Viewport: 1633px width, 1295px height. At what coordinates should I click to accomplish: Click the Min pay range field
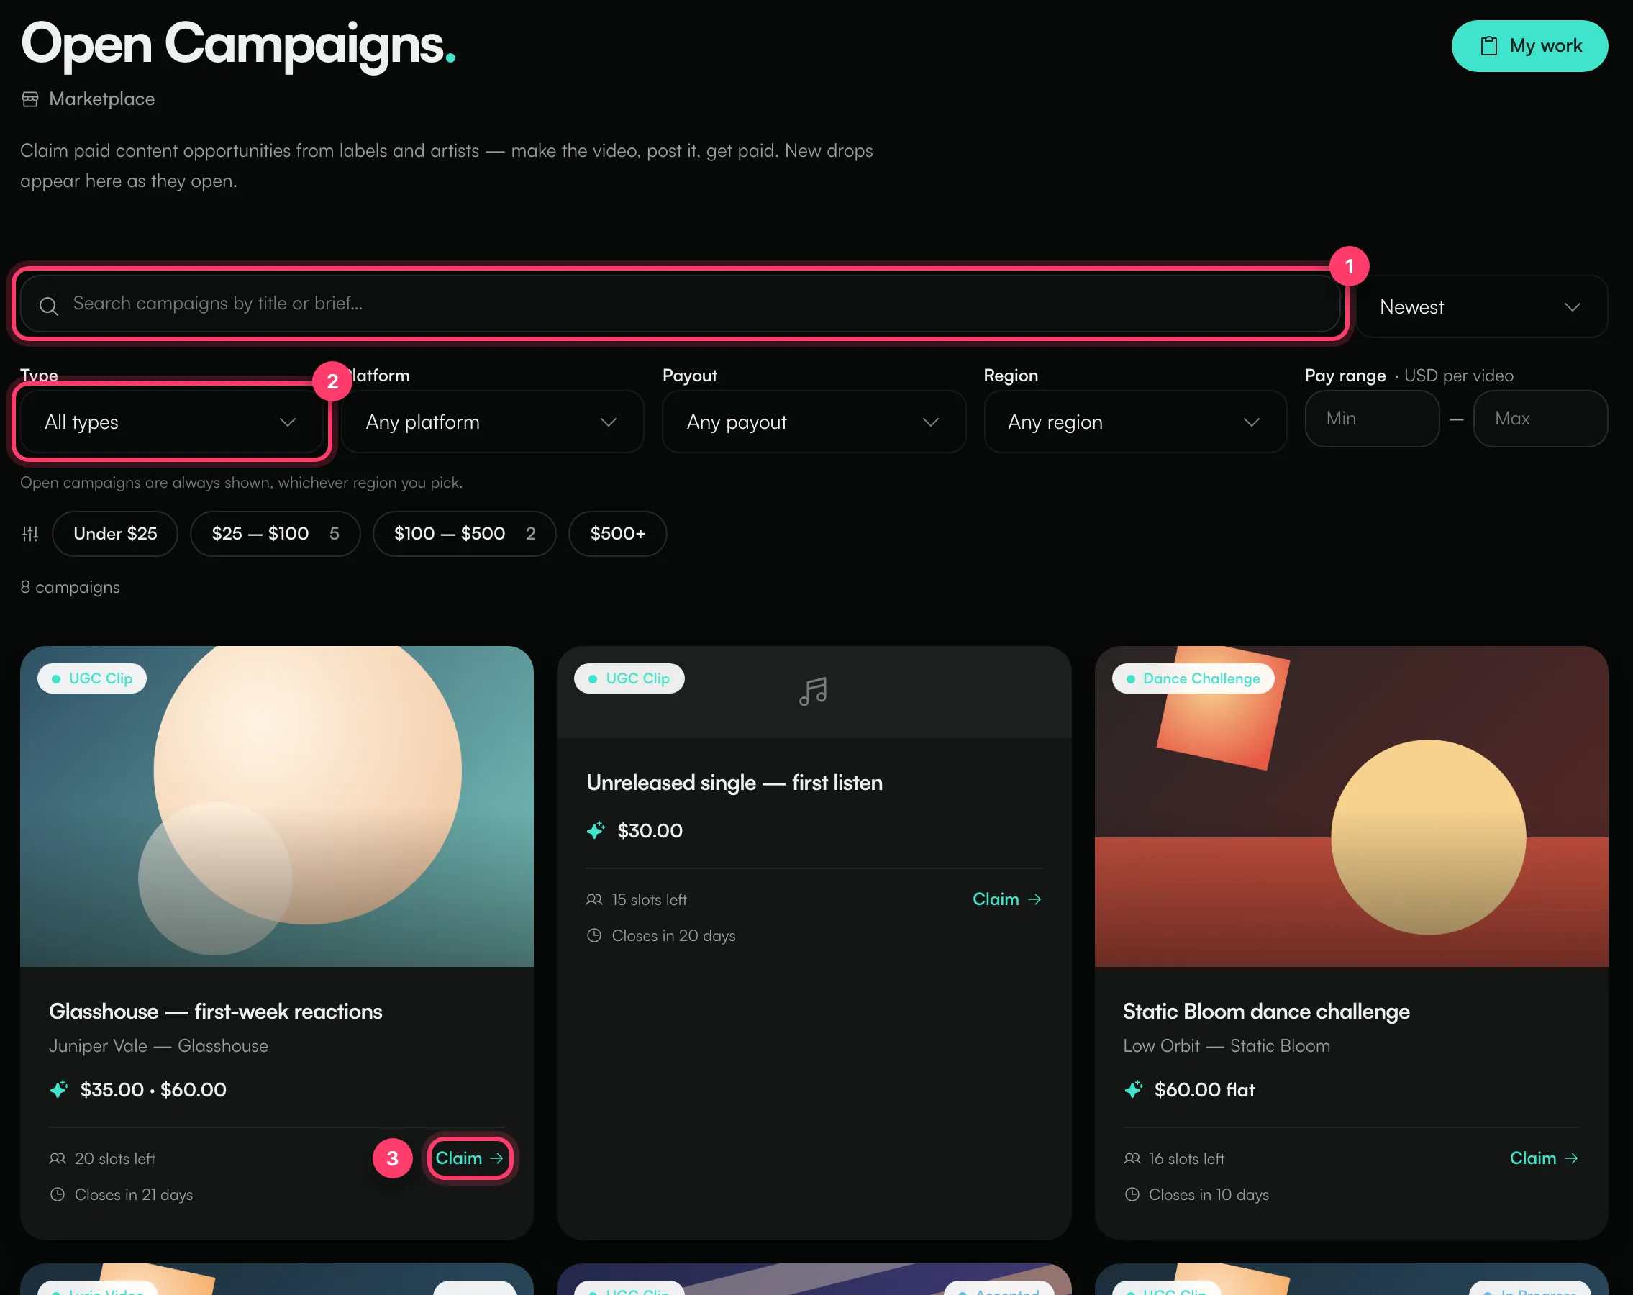[1372, 419]
